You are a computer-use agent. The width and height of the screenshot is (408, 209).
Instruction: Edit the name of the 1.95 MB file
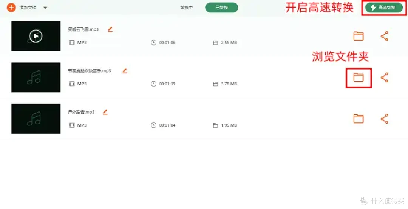point(105,112)
